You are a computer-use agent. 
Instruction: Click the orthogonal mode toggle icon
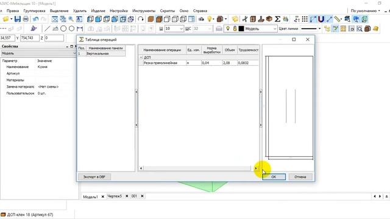313,19
